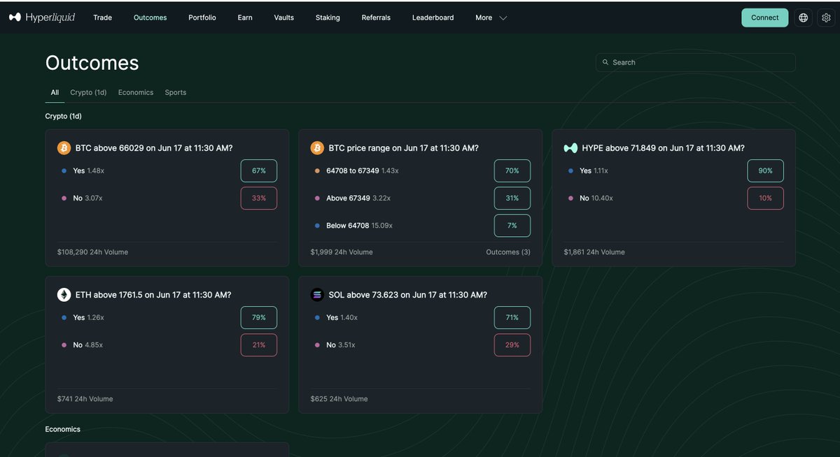This screenshot has height=457, width=840.
Task: Open the settings gear icon
Action: (825, 17)
